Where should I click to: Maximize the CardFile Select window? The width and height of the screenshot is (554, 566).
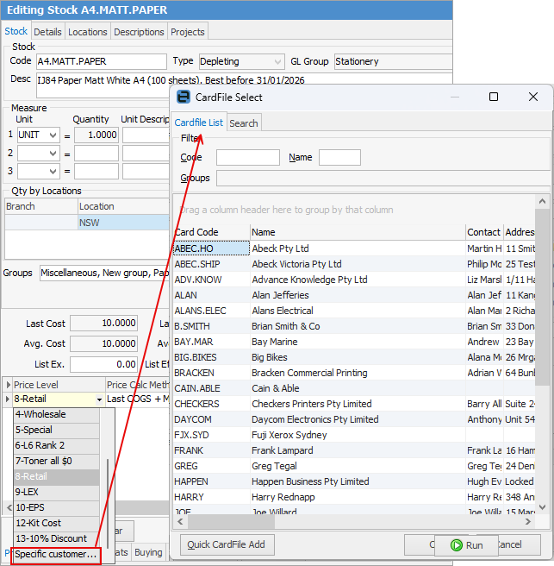coord(494,97)
